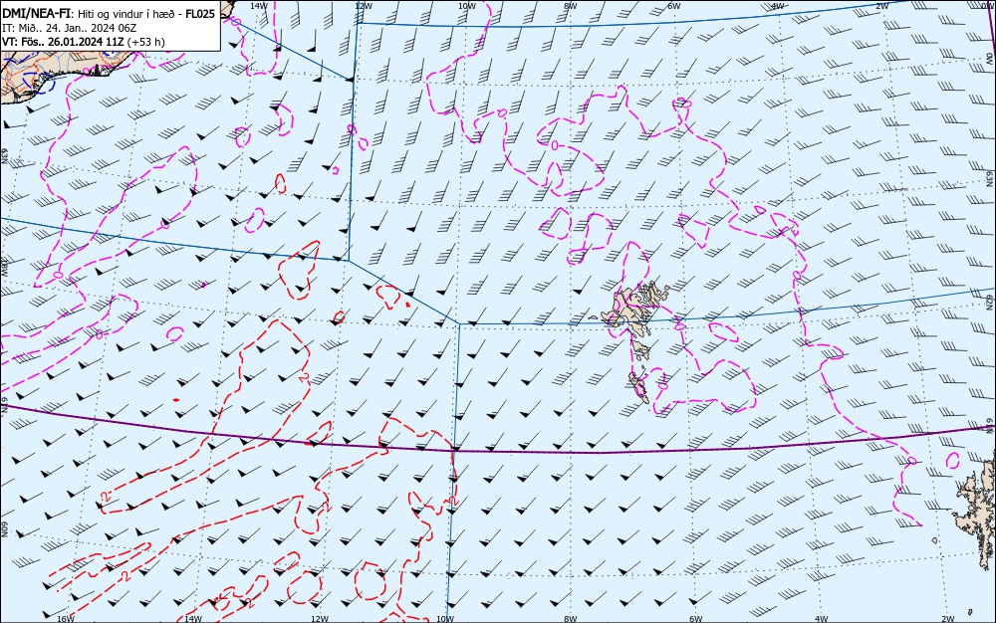Click the 2W longitude label on bottom edge

coord(948,619)
